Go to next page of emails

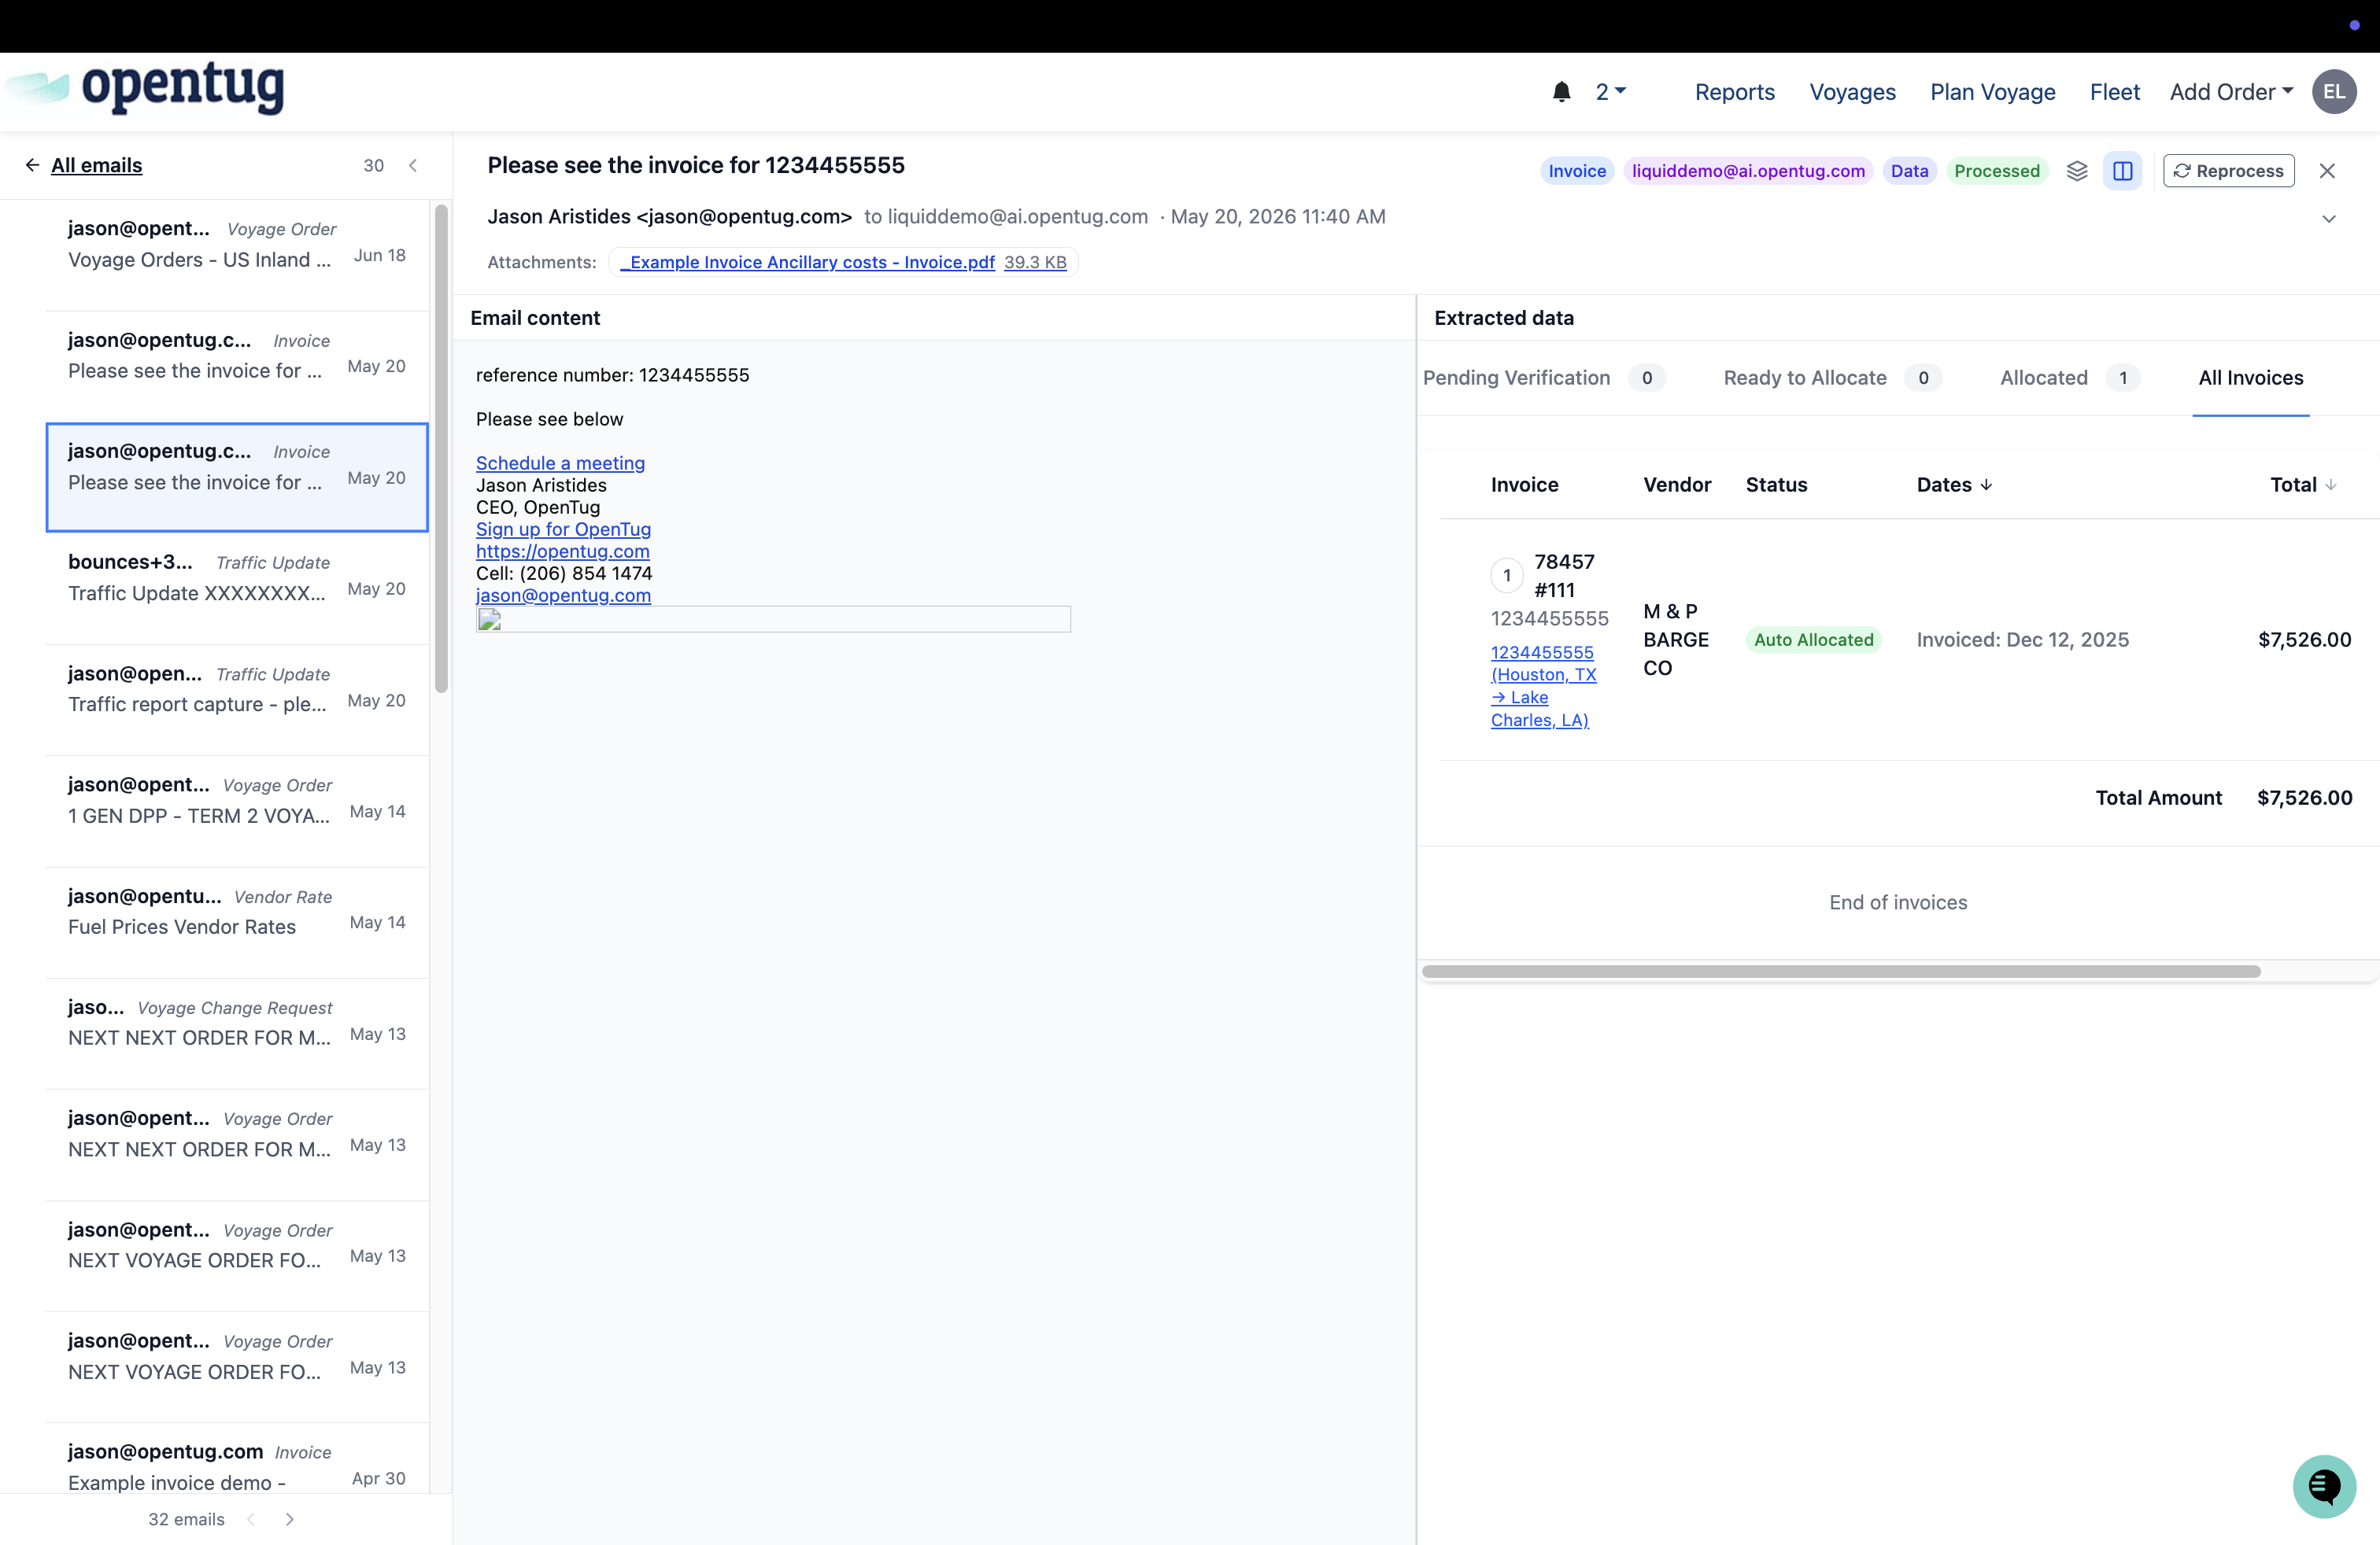point(290,1519)
